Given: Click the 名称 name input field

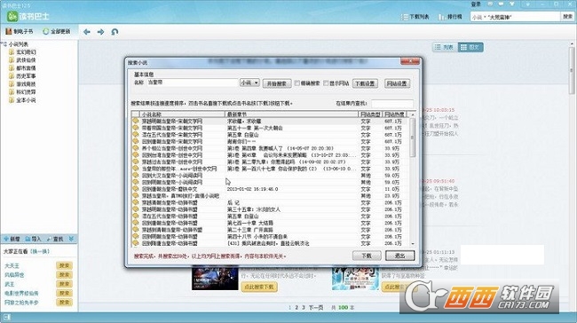Looking at the screenshot, I should [193, 83].
